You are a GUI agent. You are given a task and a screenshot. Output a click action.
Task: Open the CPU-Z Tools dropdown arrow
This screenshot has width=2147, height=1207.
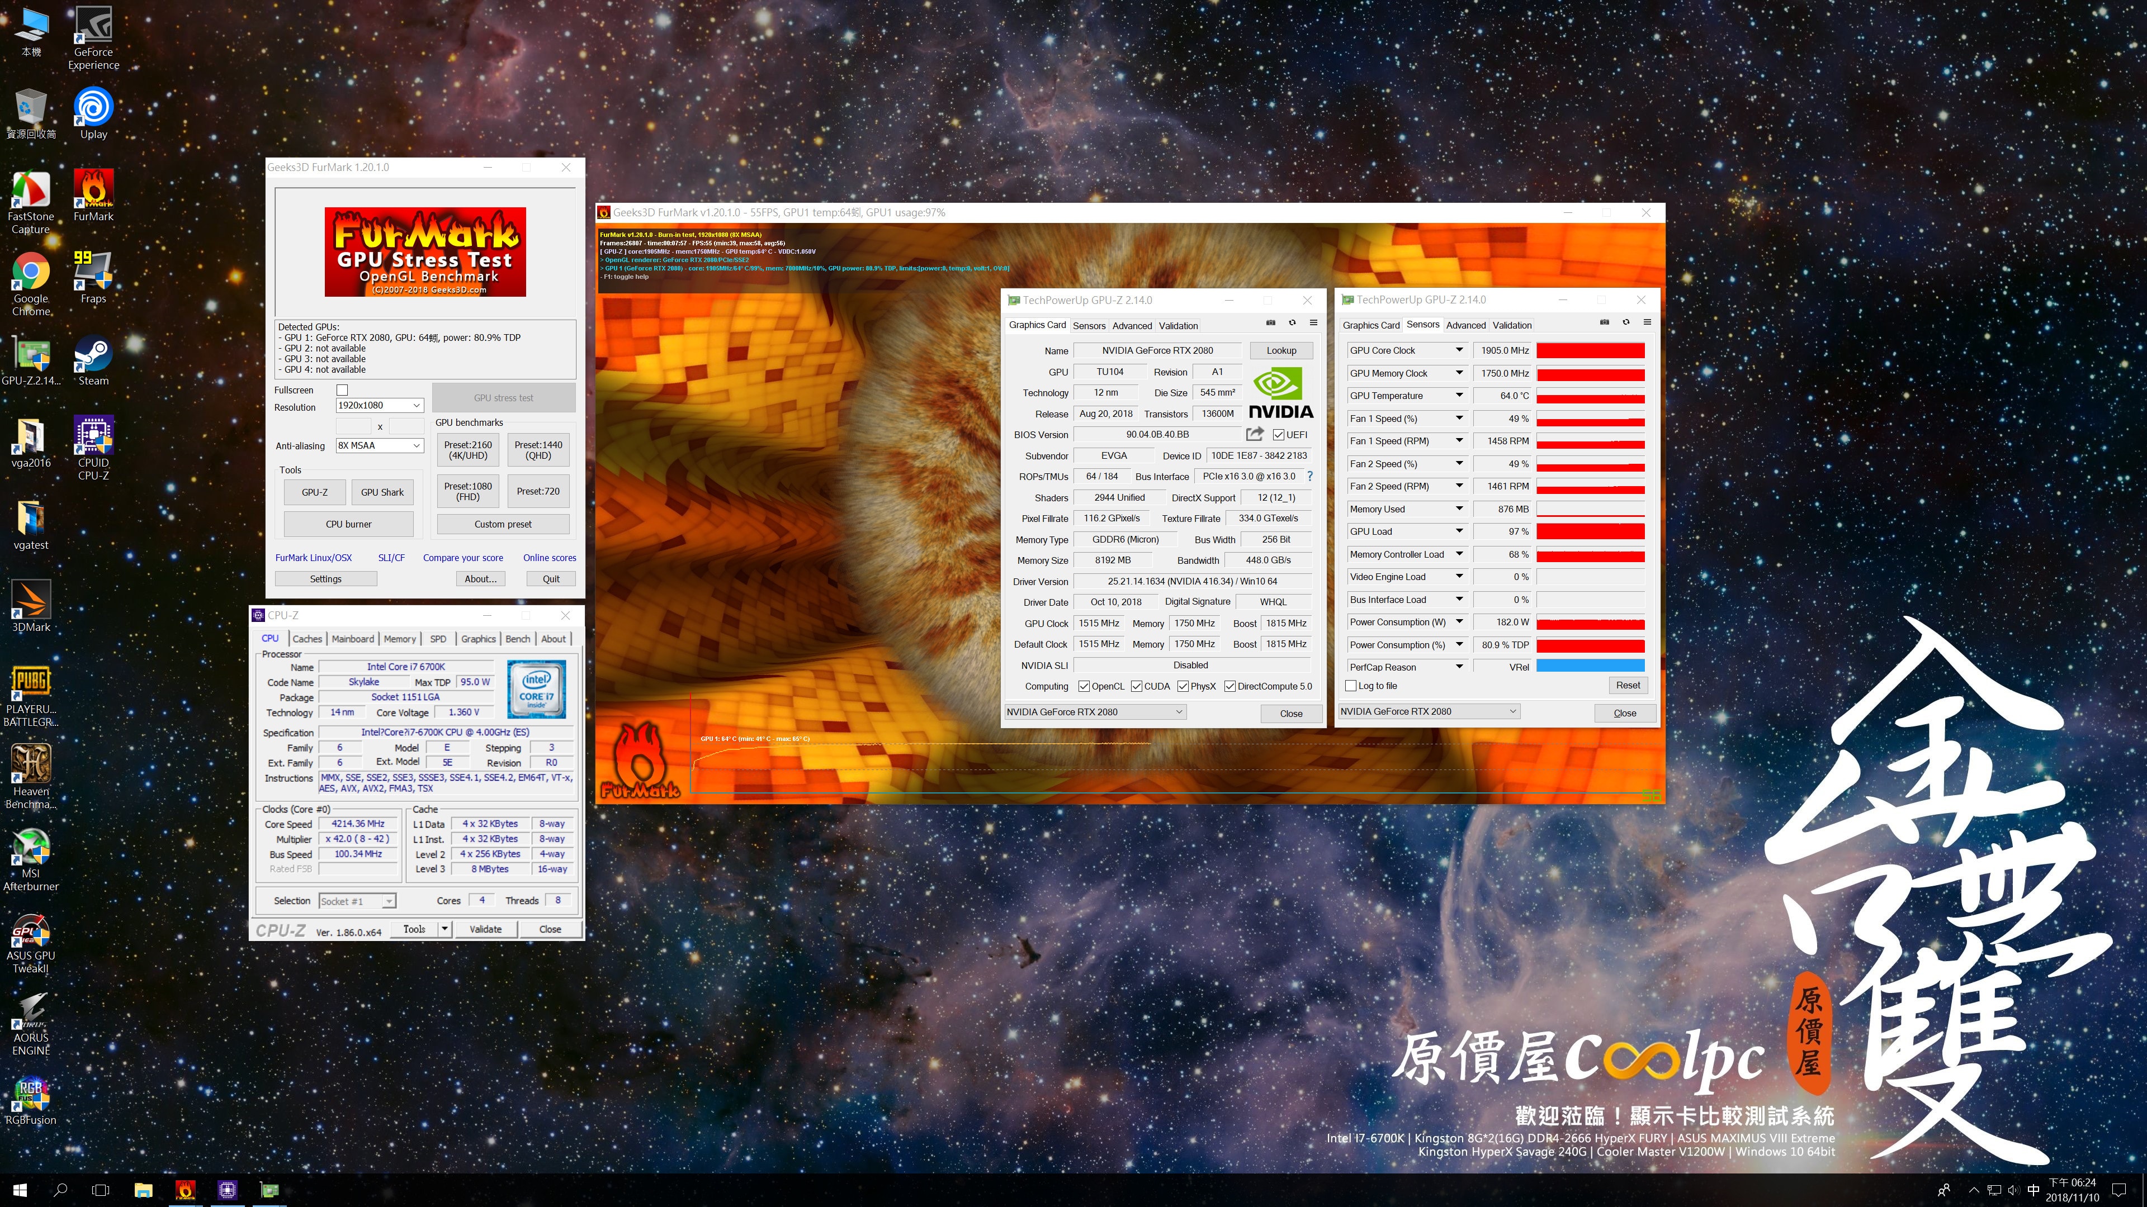tap(444, 929)
